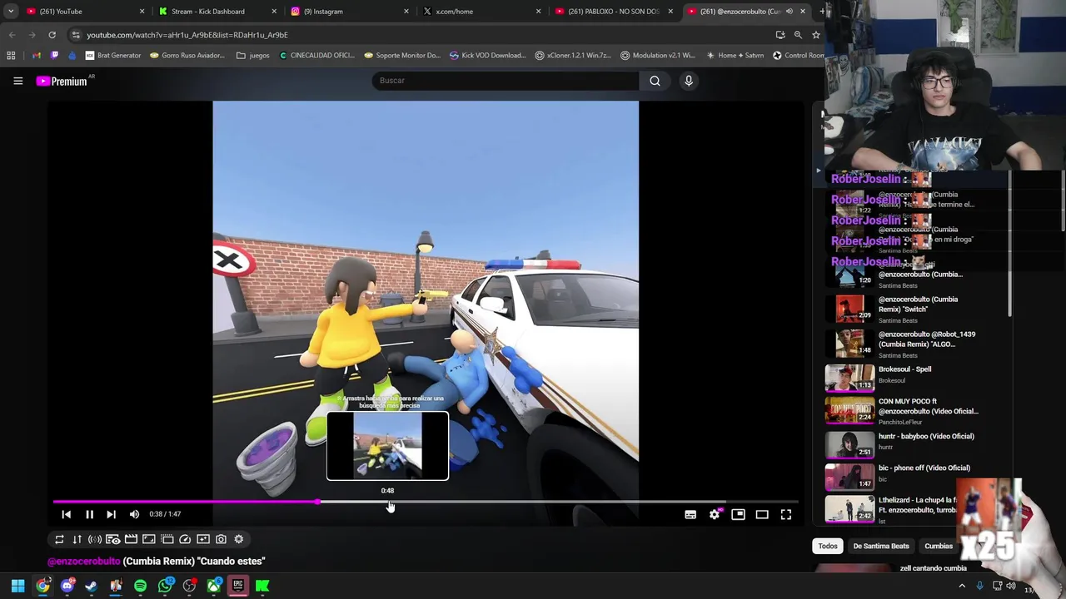1066x599 pixels.
Task: Open the Kick VOD Download bookmark
Action: [x=487, y=56]
